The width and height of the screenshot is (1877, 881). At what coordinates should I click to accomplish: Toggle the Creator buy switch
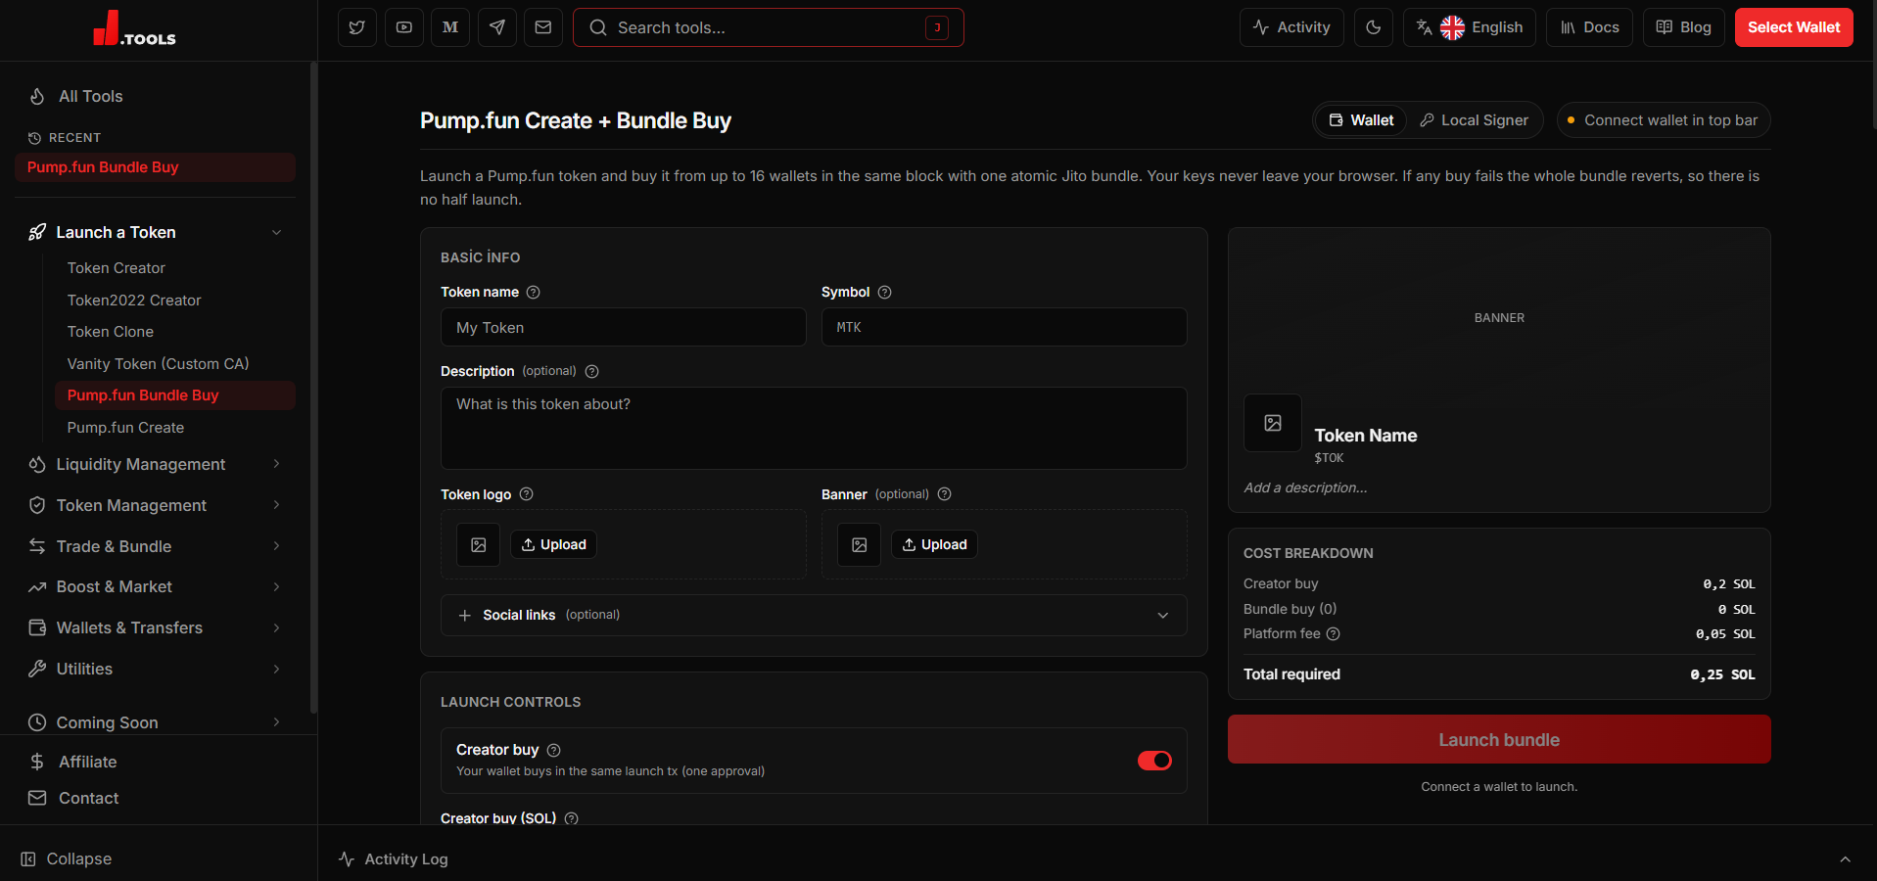pos(1154,761)
